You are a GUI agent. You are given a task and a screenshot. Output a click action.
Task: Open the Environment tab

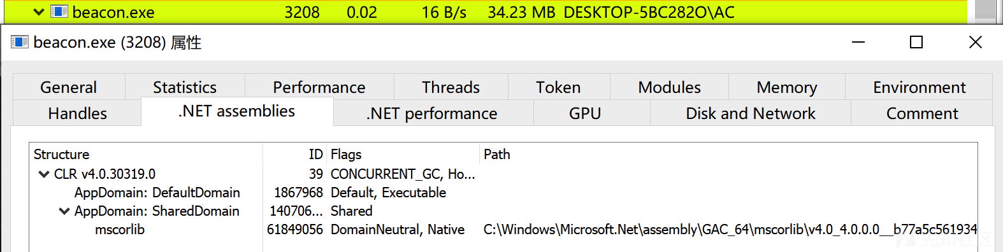pos(920,87)
